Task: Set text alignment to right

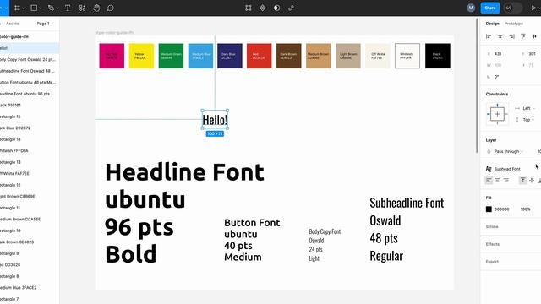Action: point(506,180)
